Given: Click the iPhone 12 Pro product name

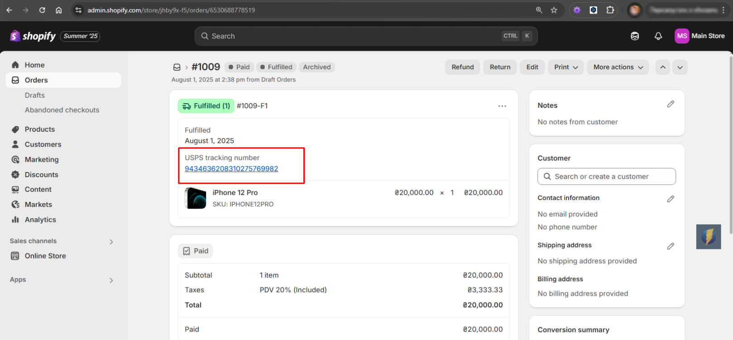Looking at the screenshot, I should 235,192.
